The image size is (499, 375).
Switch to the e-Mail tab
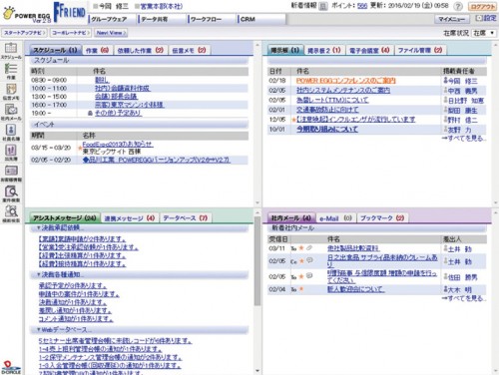pyautogui.click(x=335, y=218)
